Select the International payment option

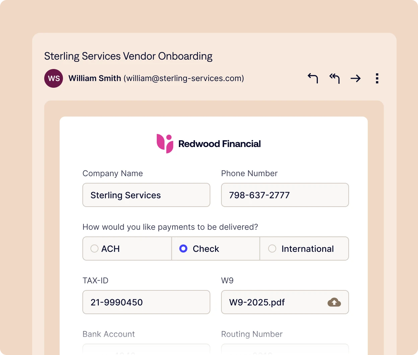tap(272, 248)
